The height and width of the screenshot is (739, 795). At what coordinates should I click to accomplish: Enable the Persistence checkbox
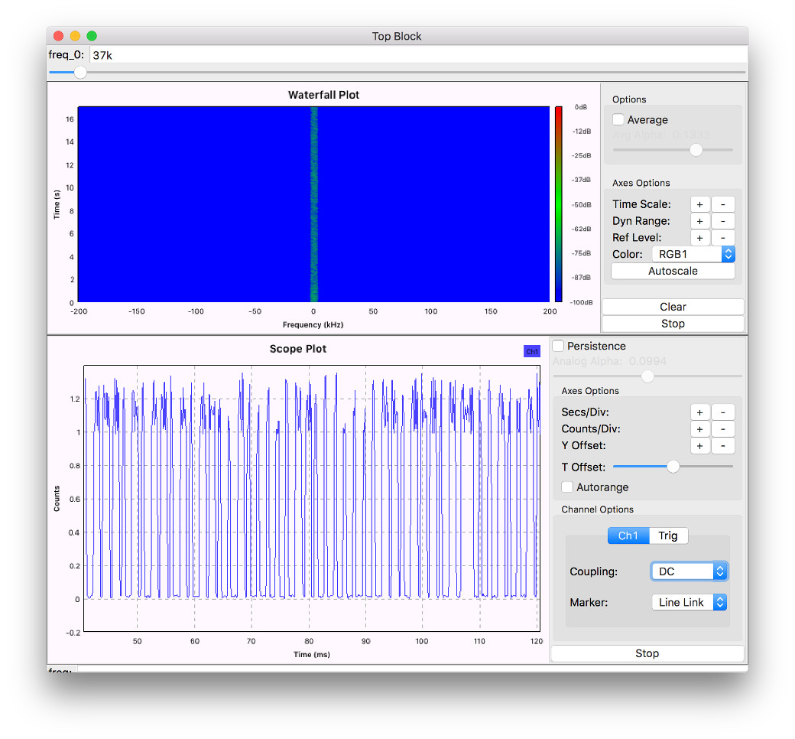point(558,346)
